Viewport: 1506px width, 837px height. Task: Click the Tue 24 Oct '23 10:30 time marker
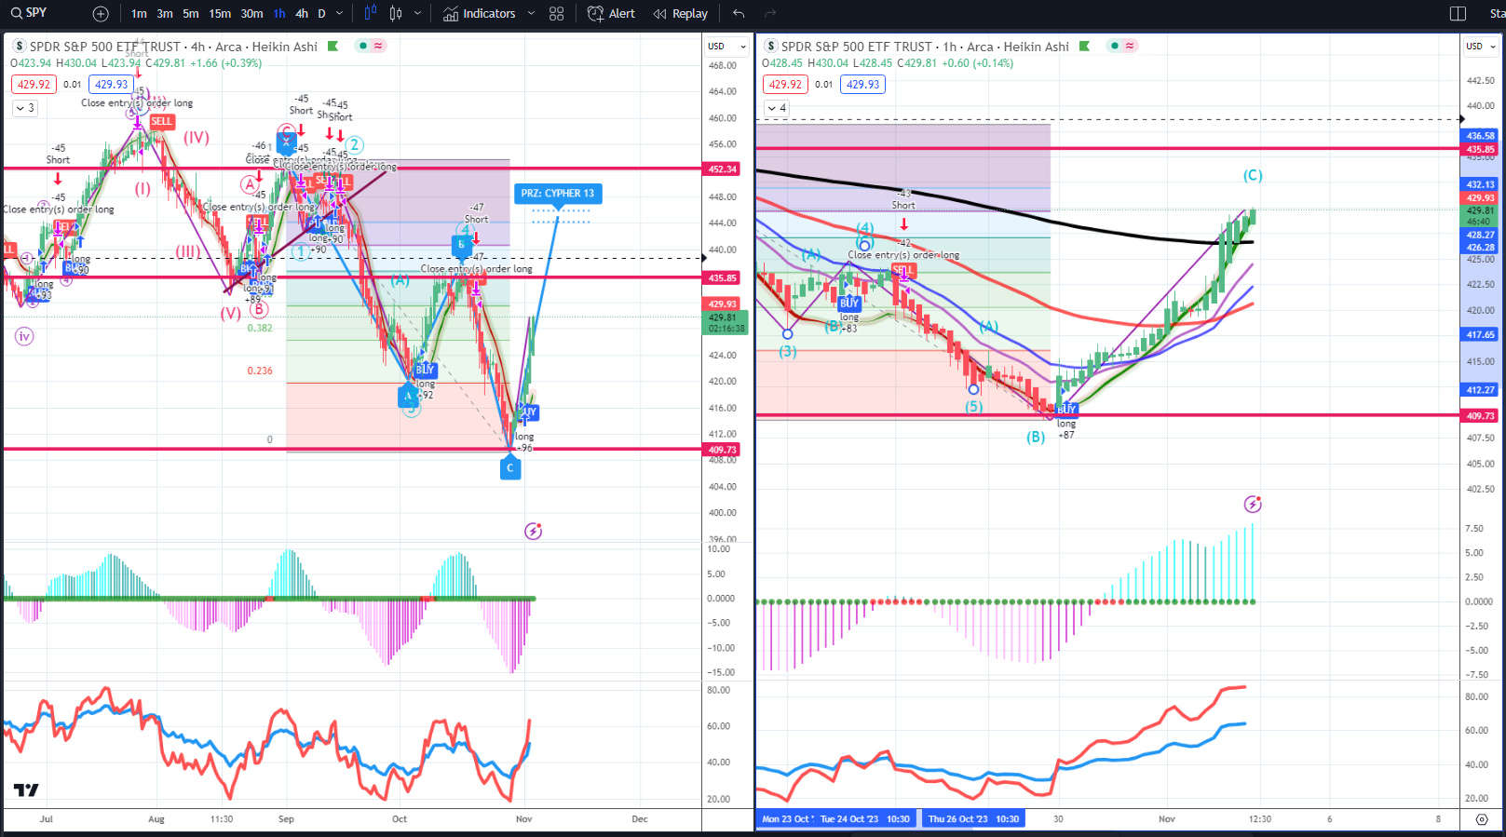[864, 819]
